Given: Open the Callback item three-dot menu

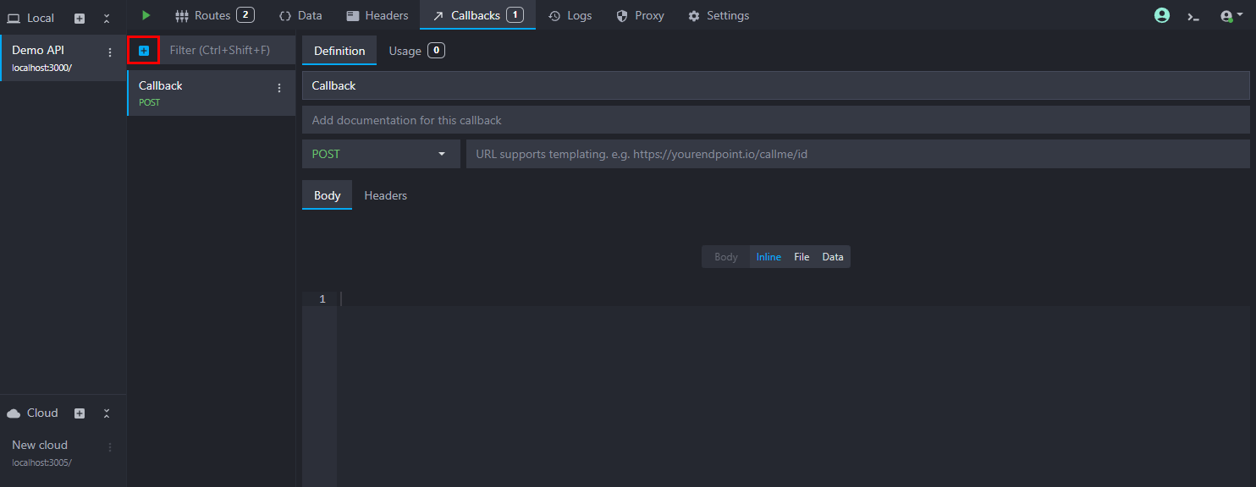Looking at the screenshot, I should point(279,88).
